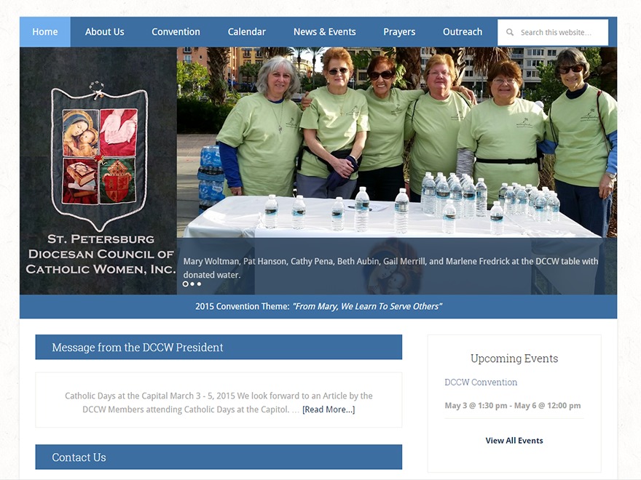The image size is (641, 480).
Task: Click the Catholic Days at the Capital excerpt
Action: (x=219, y=402)
